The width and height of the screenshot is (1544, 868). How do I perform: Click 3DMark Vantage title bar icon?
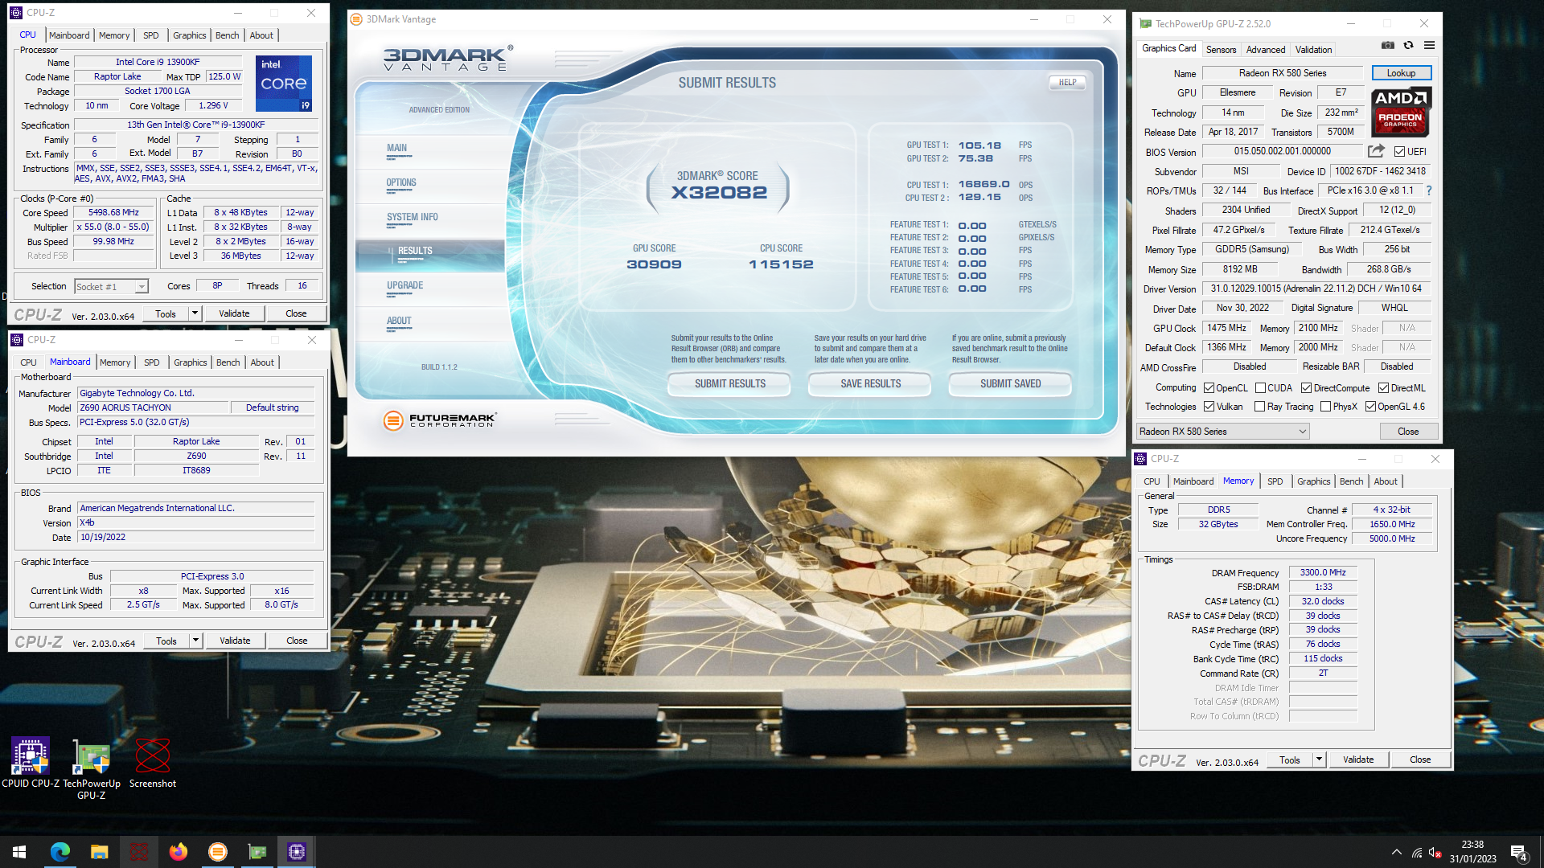pos(356,19)
